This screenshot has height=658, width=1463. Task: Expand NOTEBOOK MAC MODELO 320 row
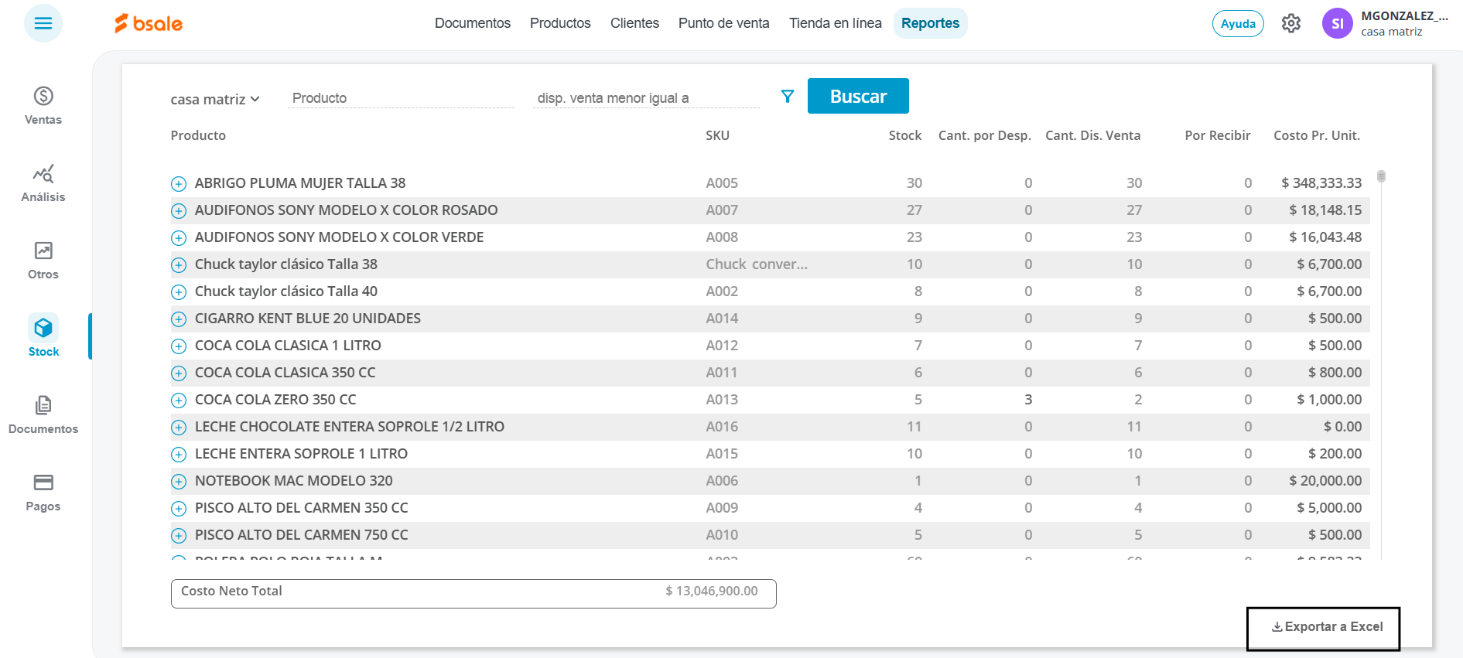(179, 482)
